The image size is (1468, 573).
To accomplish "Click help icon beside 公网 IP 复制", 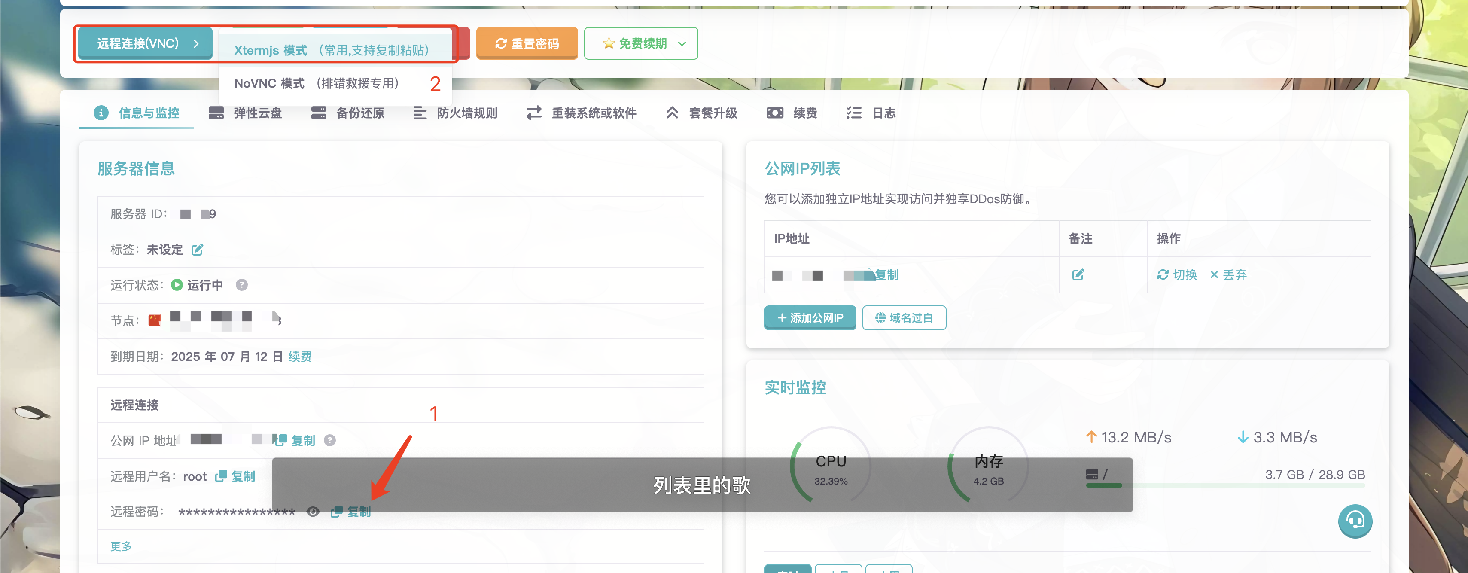I will click(x=330, y=440).
